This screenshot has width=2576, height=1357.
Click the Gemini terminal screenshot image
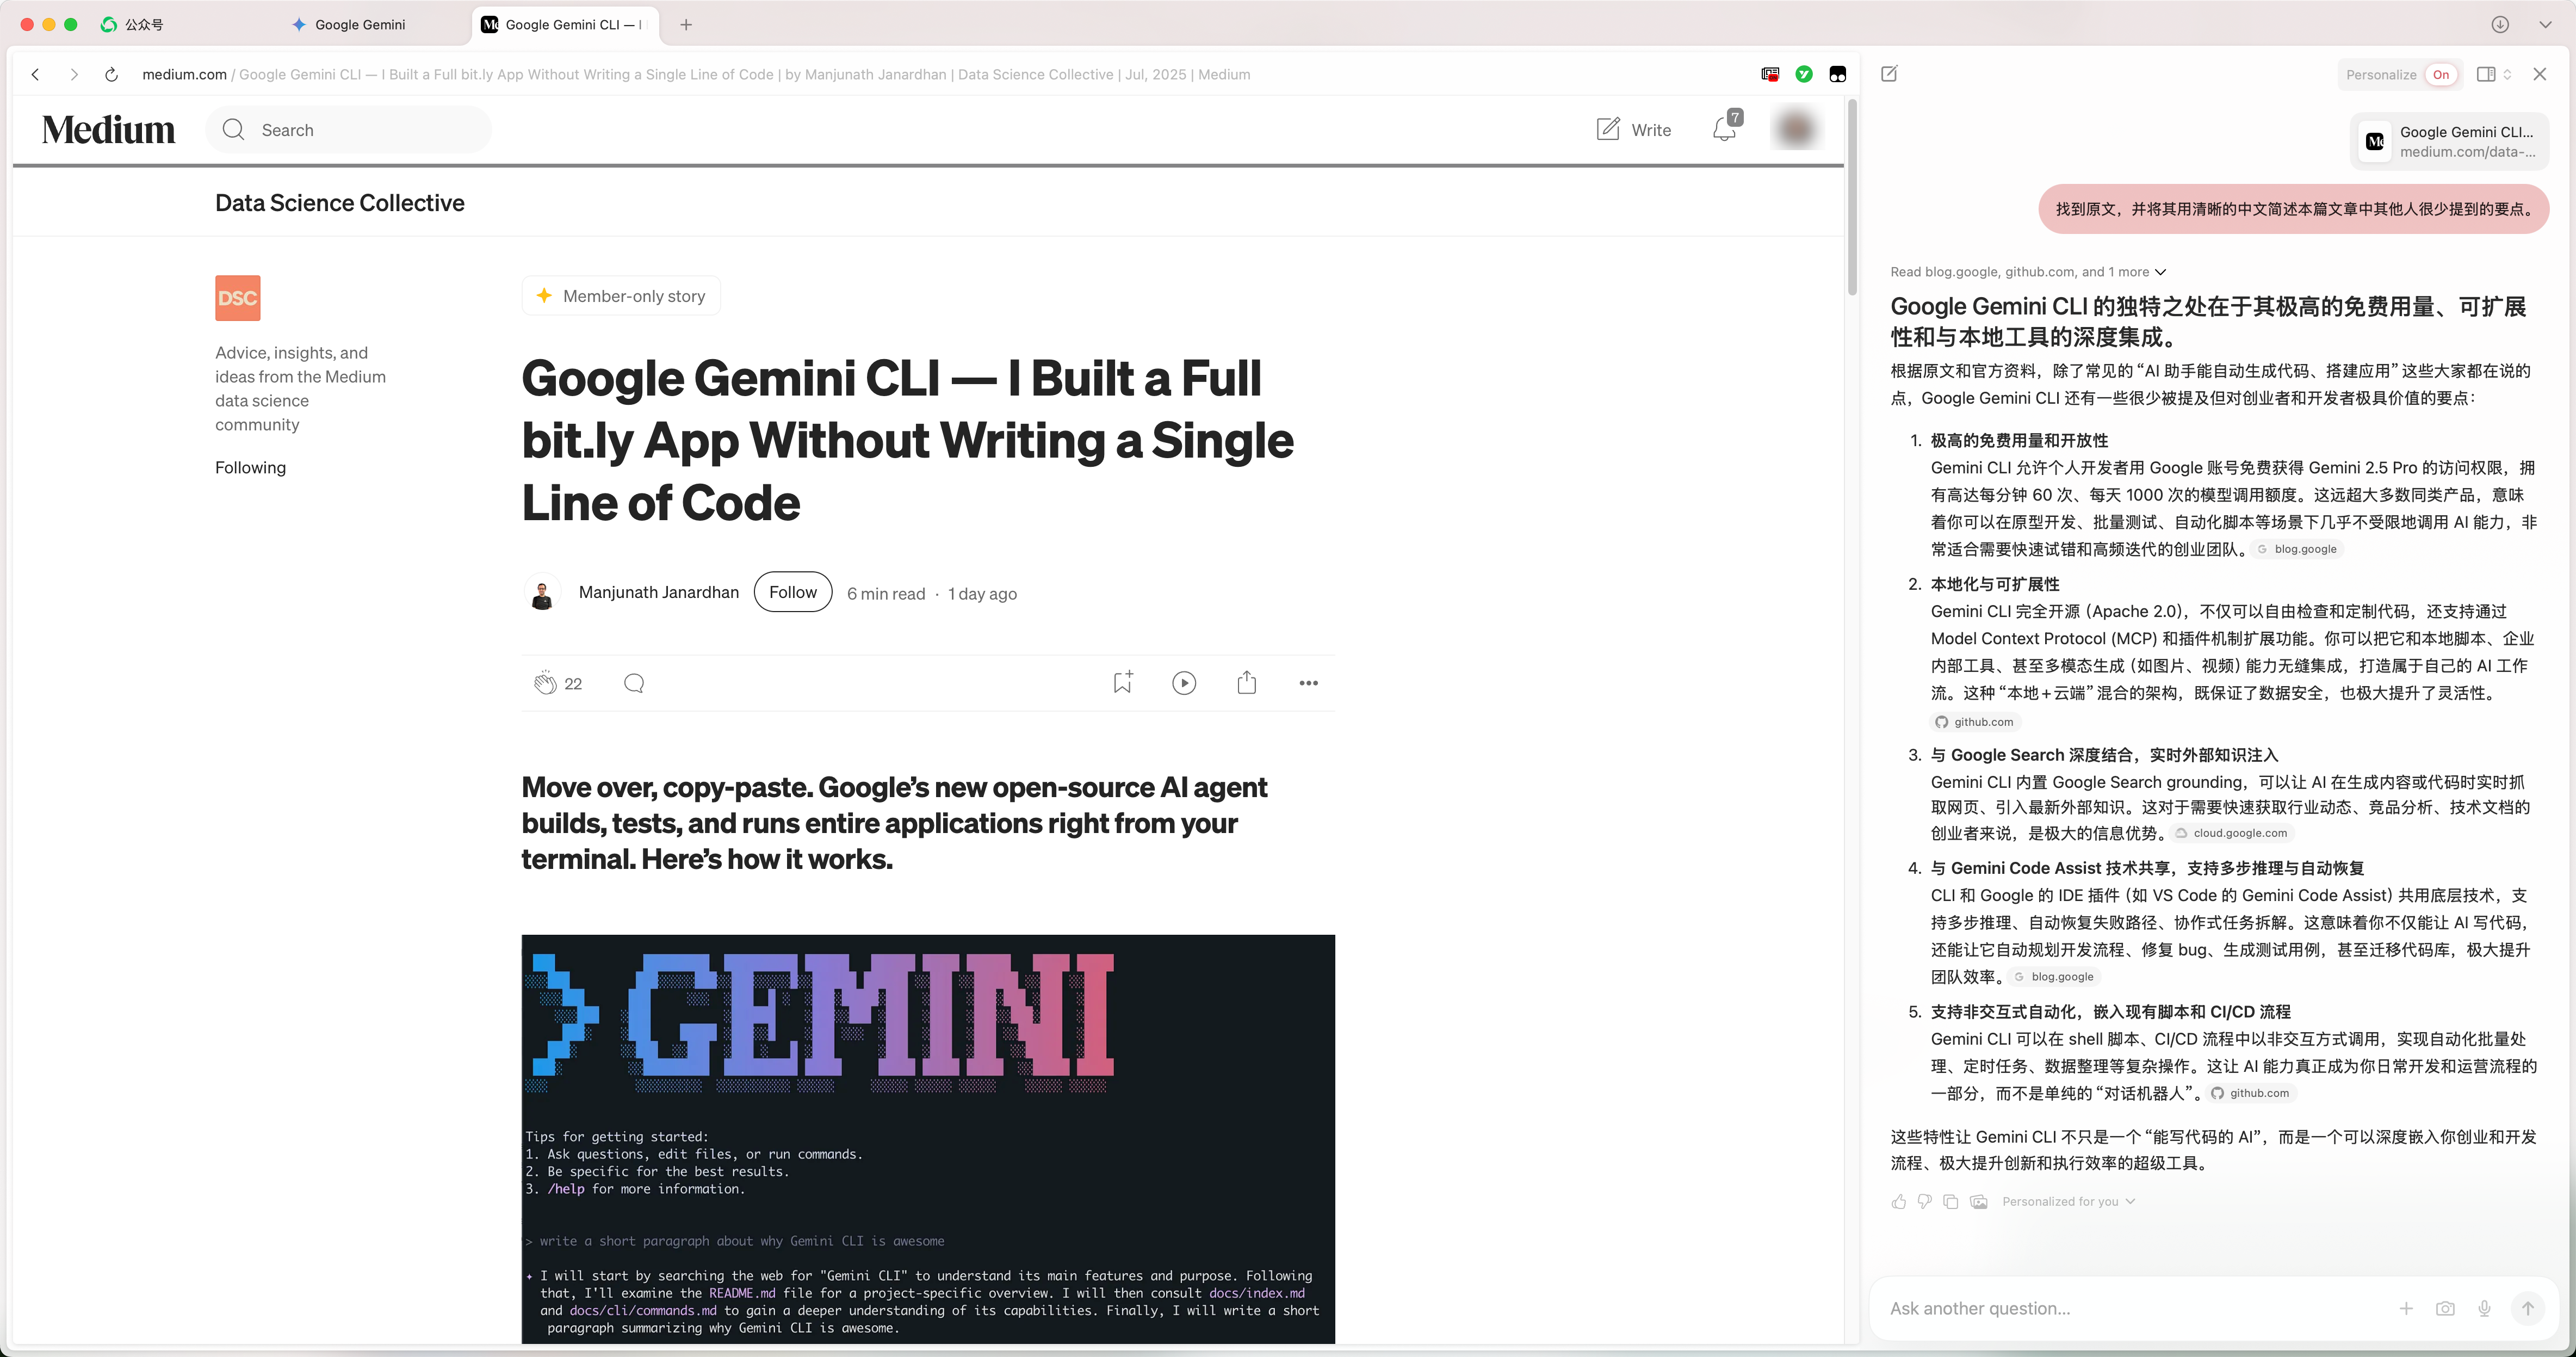pyautogui.click(x=928, y=1138)
